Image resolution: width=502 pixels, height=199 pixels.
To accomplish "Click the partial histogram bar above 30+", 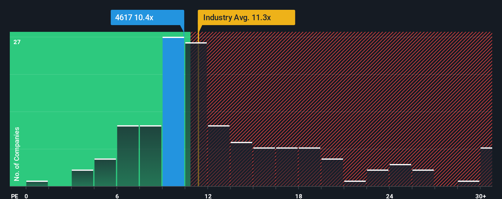I will [486, 167].
